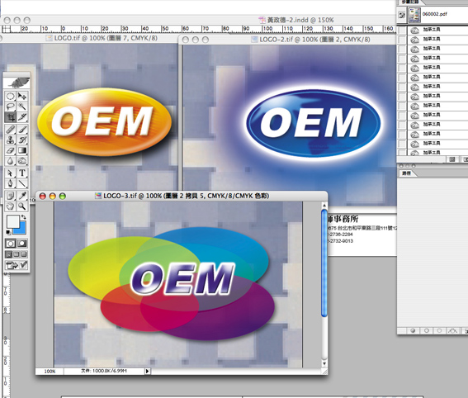The image size is (468, 398).
Task: Click load path as selection icon
Action: (439, 330)
